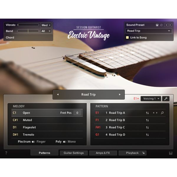Click the Sound Preset label

[x=135, y=25]
